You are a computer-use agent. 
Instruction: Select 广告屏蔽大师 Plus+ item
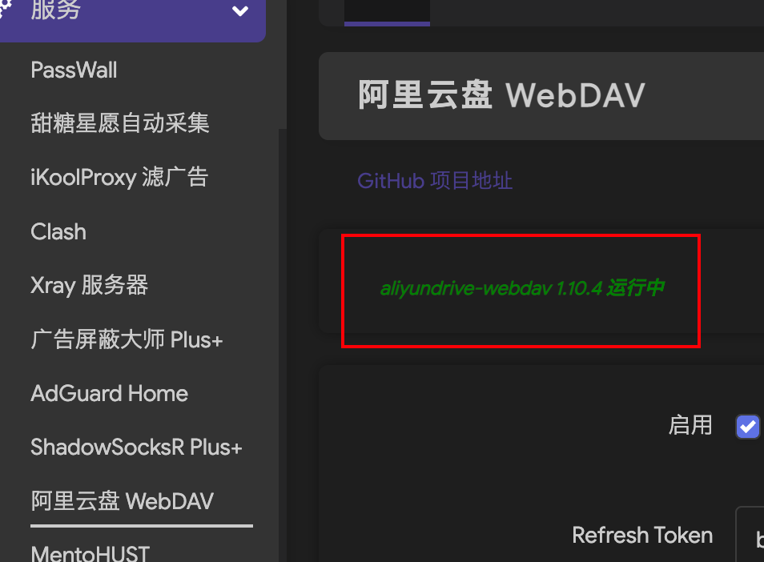point(127,339)
